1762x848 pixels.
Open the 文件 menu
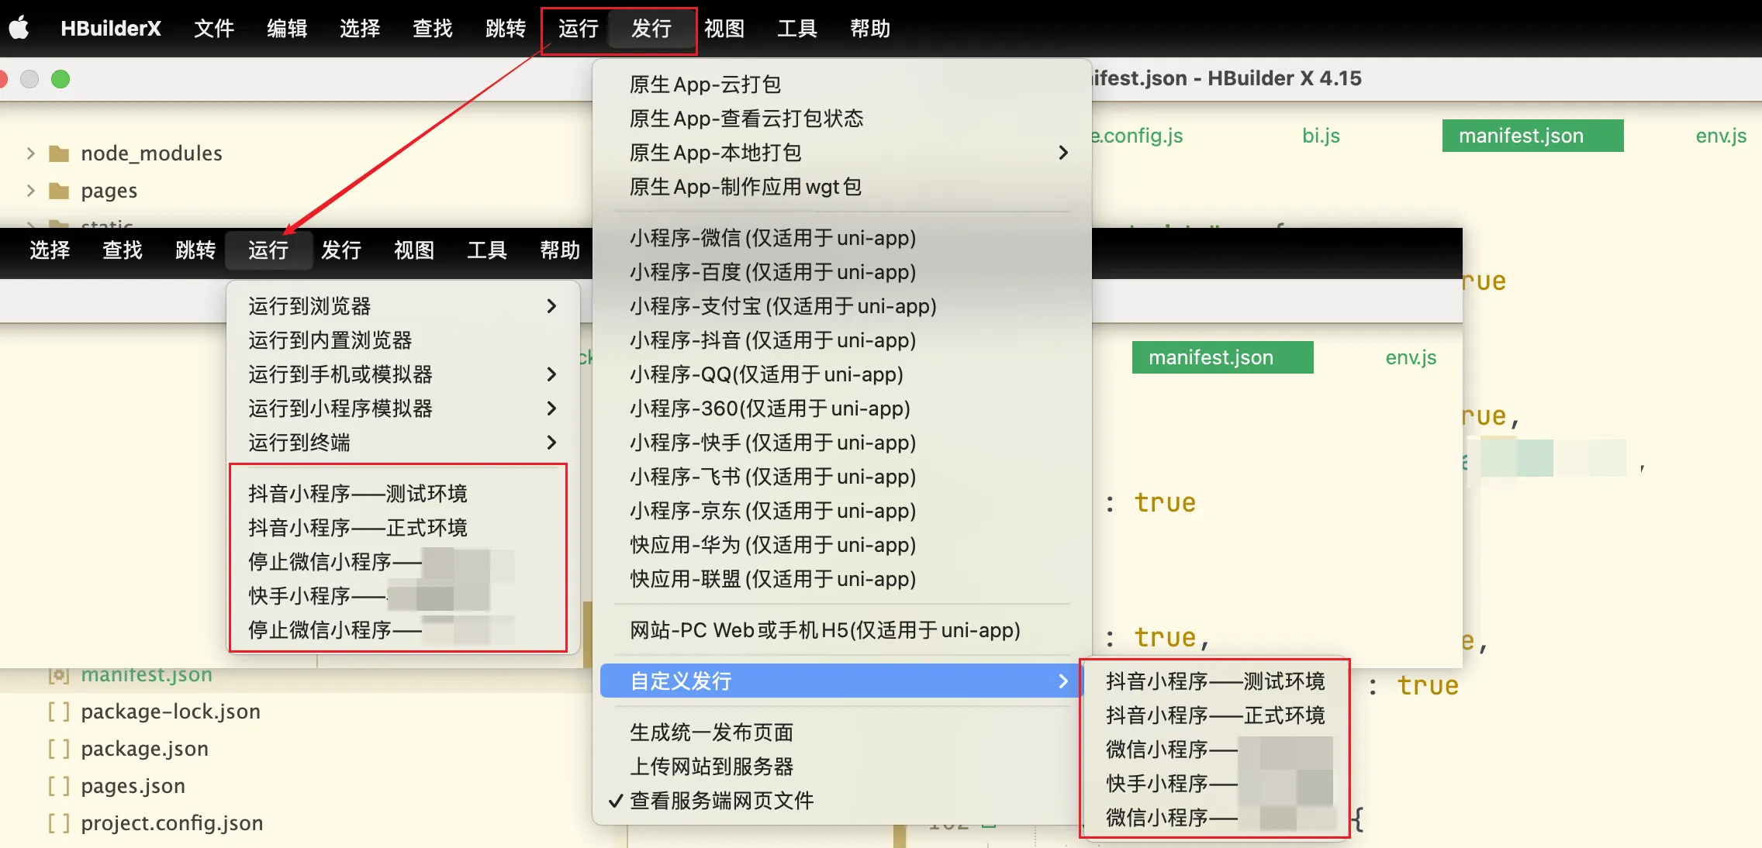tap(214, 29)
